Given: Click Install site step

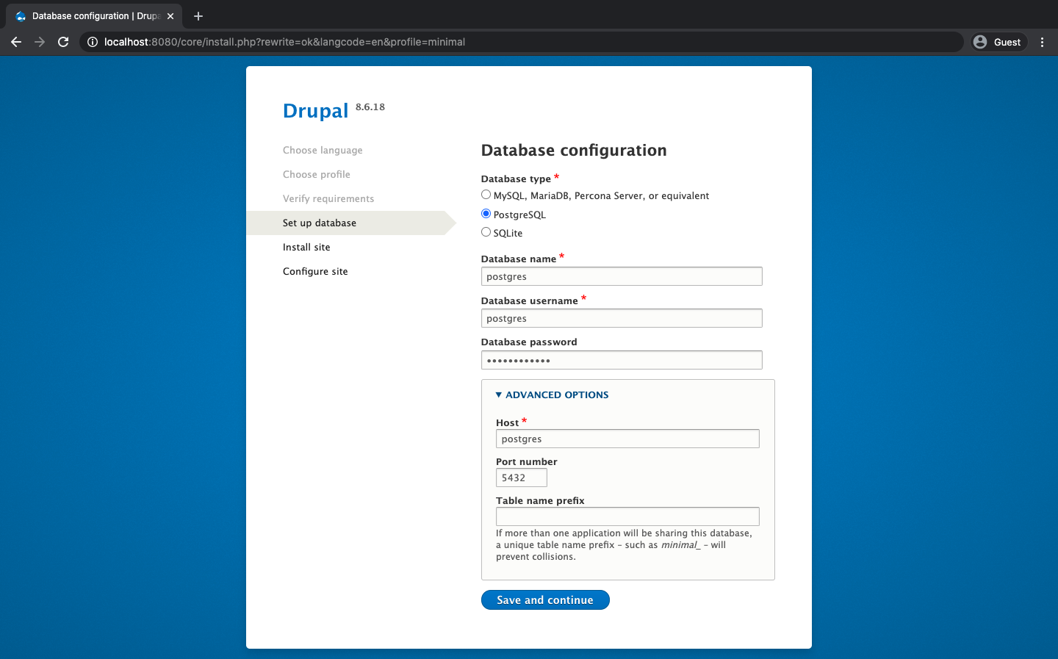Looking at the screenshot, I should [x=306, y=247].
